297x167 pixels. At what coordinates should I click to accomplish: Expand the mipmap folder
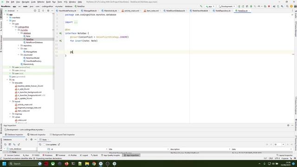(10, 114)
